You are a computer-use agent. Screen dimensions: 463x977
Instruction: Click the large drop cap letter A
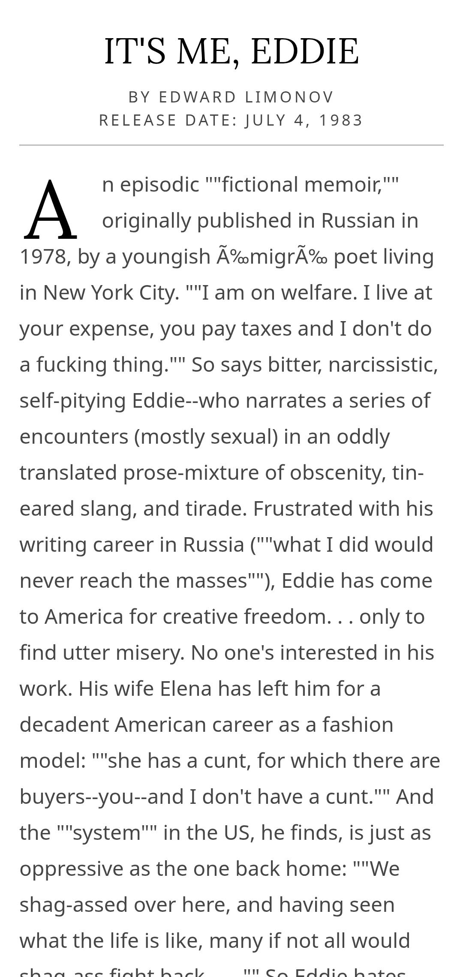(x=51, y=211)
